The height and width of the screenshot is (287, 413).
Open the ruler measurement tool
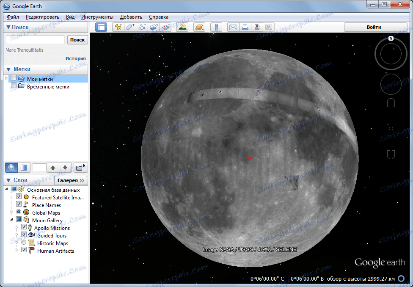216,27
